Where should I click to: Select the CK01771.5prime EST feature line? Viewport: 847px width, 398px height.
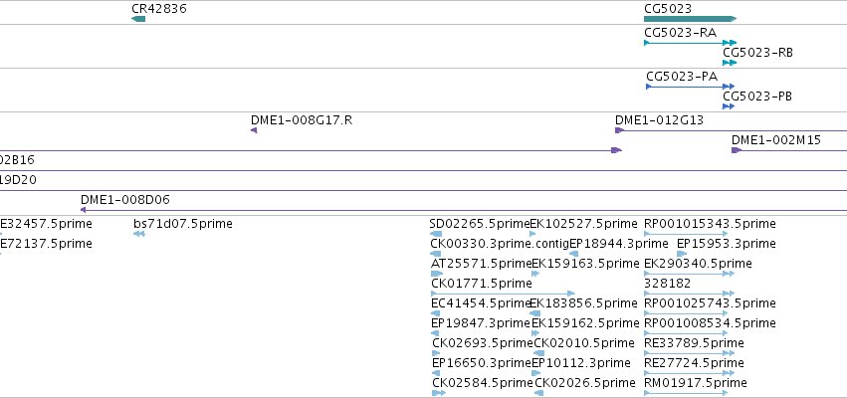click(x=503, y=294)
